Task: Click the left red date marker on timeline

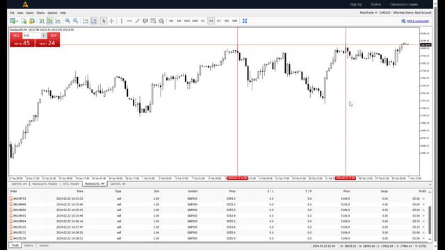Action: [238, 178]
